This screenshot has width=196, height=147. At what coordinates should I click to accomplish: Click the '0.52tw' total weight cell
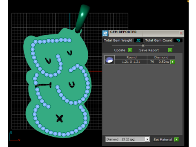pos(164,62)
